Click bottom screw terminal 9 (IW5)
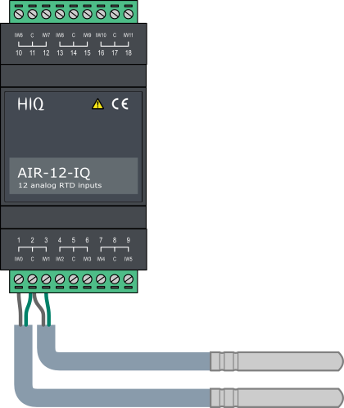 click(x=129, y=279)
